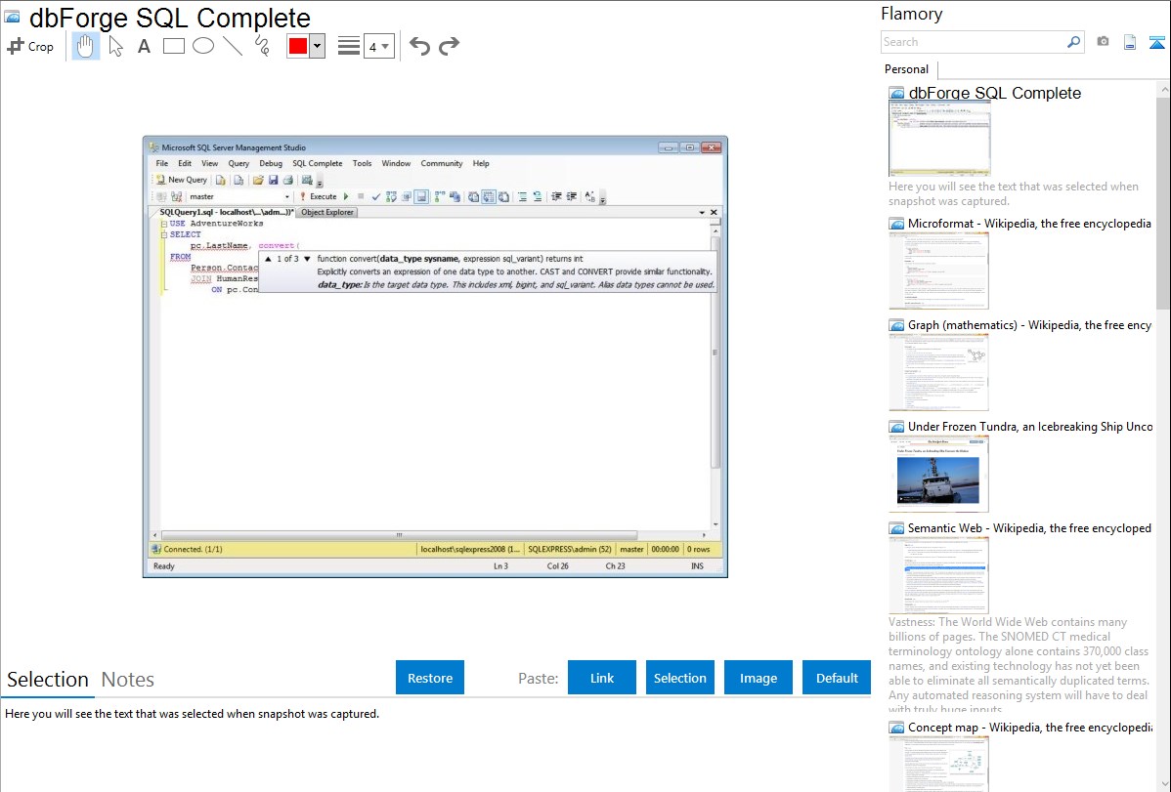Pick the freehand scribble tool
Screen dimensions: 1171x792
click(x=262, y=46)
